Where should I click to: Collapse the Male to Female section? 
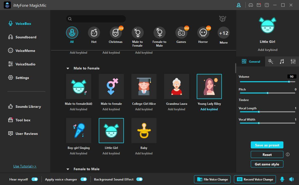(68, 68)
